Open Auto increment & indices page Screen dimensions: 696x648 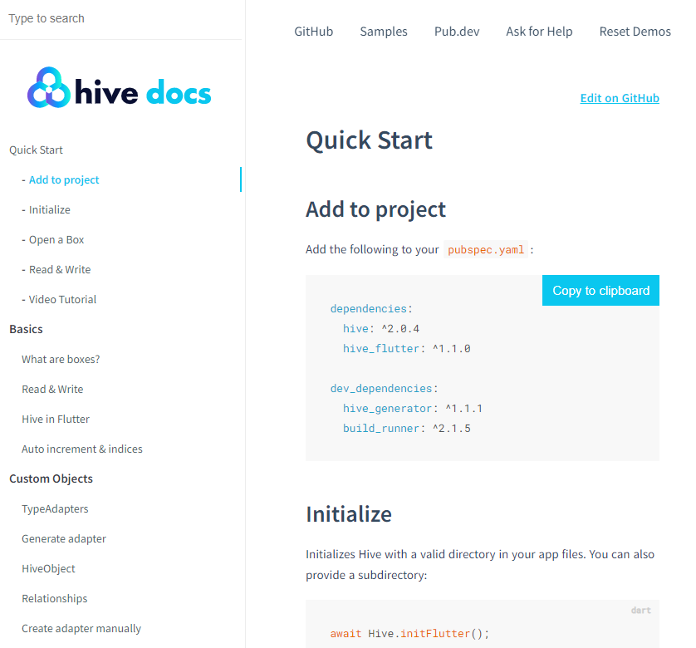pos(82,449)
